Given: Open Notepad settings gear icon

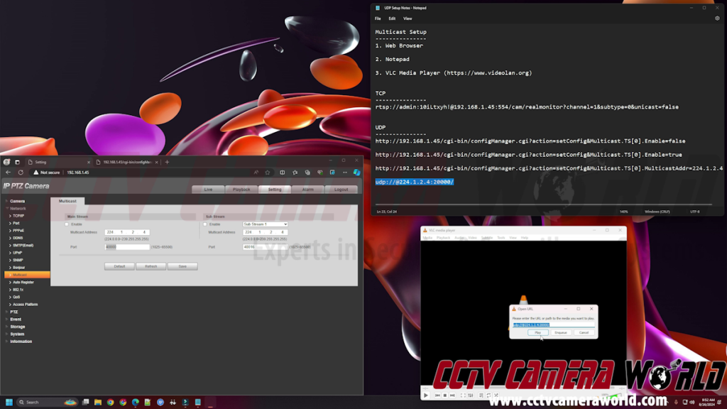Looking at the screenshot, I should pyautogui.click(x=717, y=18).
